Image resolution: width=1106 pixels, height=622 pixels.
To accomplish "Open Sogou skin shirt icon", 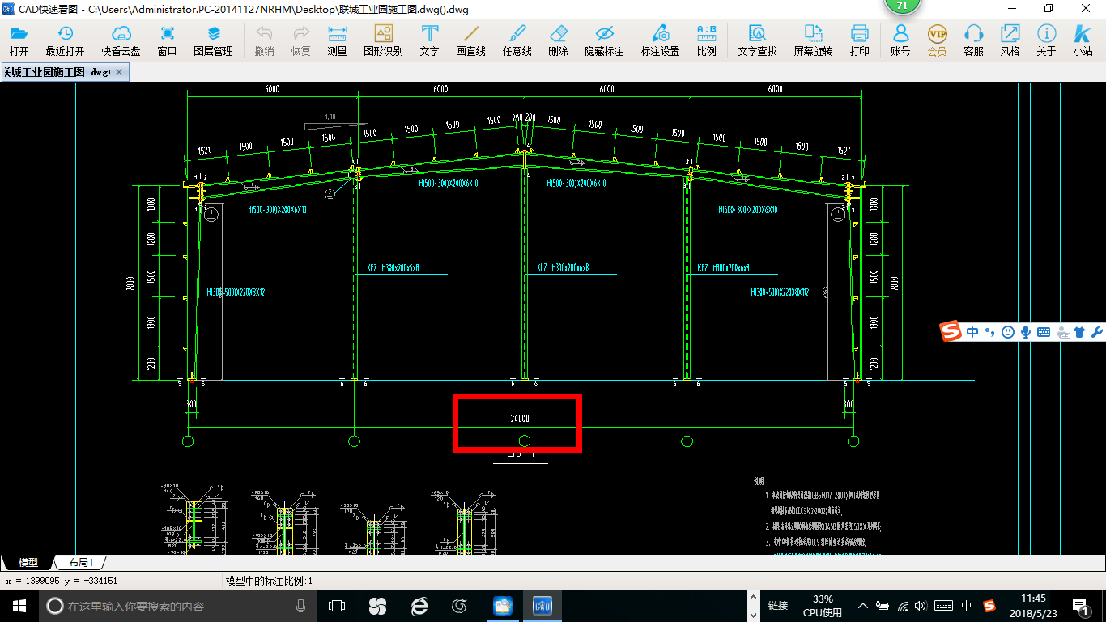I will (1079, 332).
